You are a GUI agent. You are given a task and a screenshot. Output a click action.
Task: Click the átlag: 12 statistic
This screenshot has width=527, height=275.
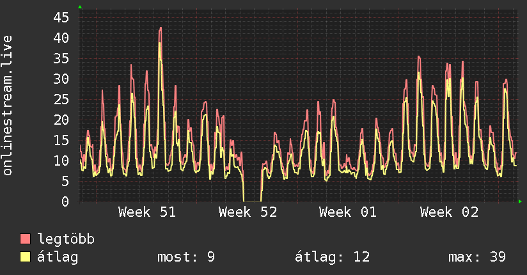[x=332, y=257]
